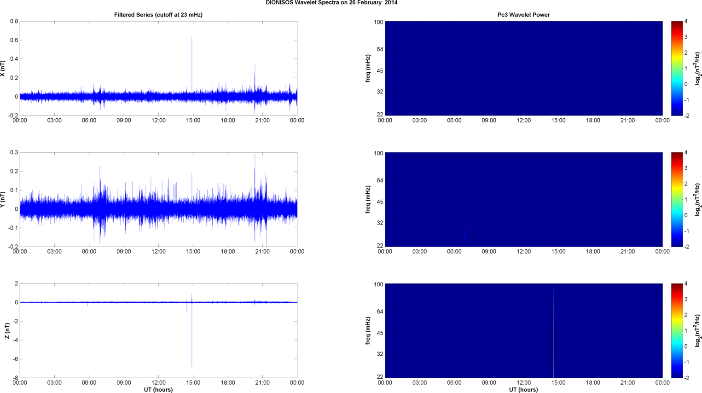Select the 'Pc3 Wavelet Power' heading
This screenshot has height=393, width=702.
(x=523, y=15)
